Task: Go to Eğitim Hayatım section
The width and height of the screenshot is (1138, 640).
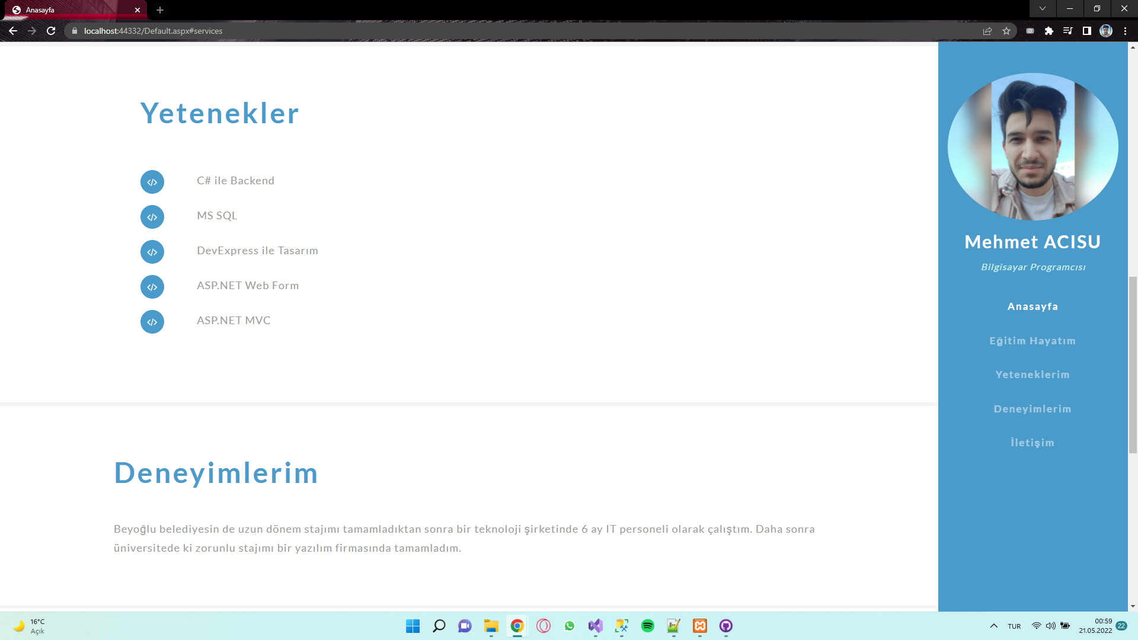Action: click(1032, 341)
